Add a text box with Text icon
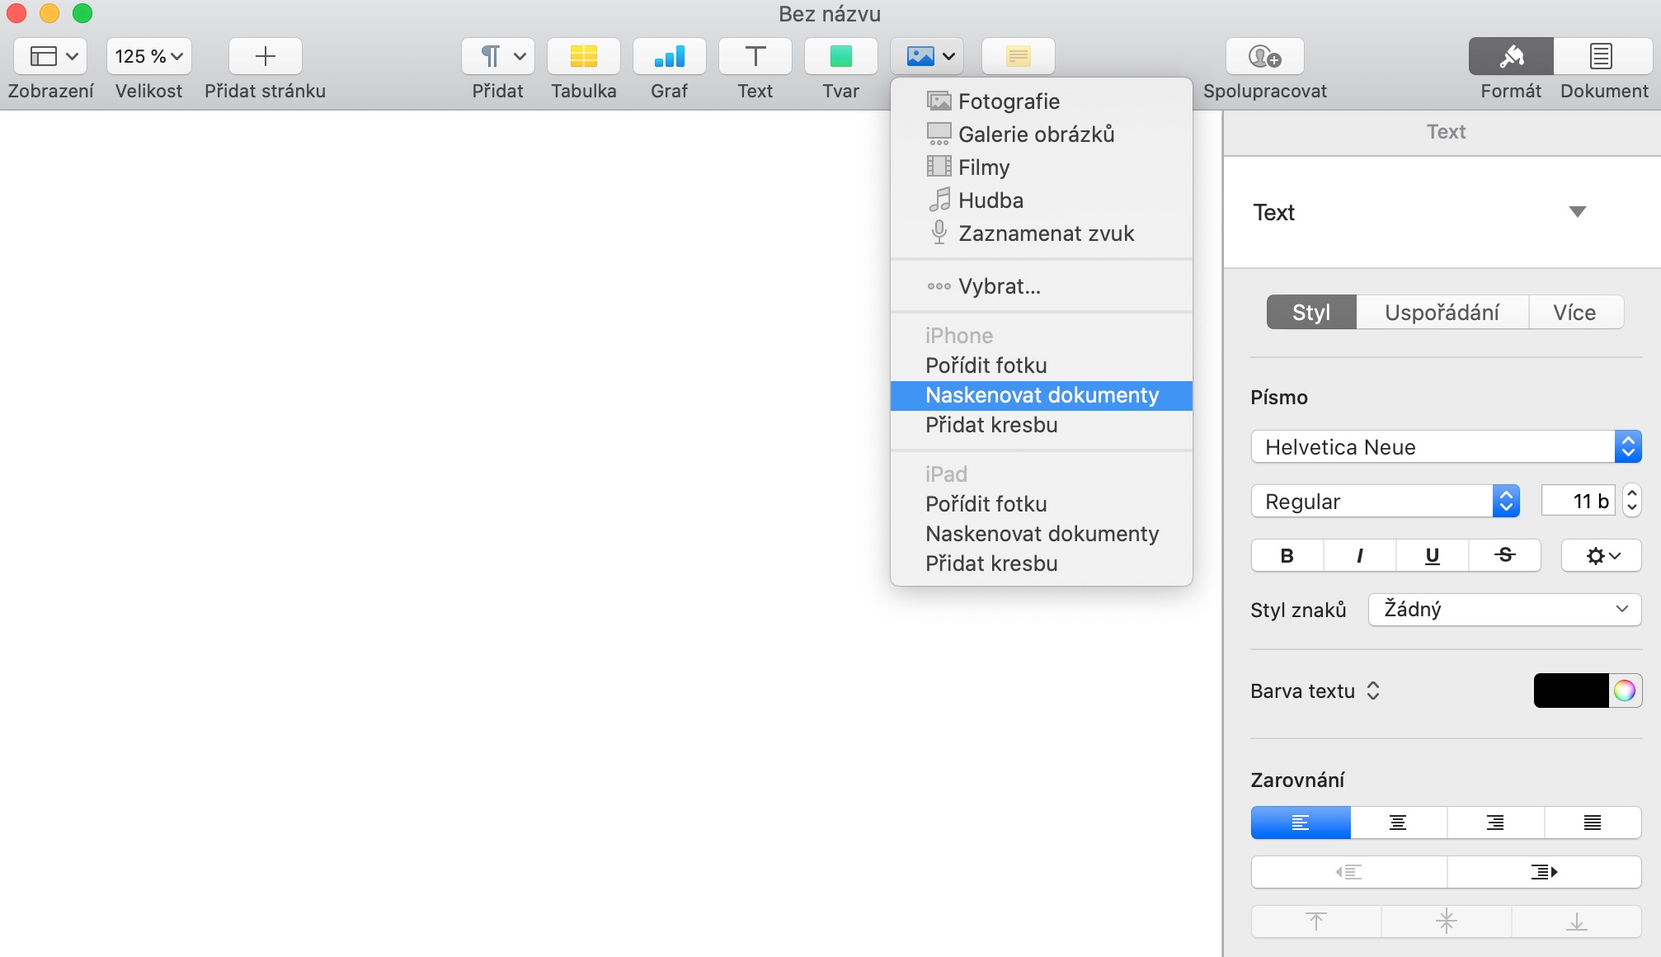The height and width of the screenshot is (957, 1661). [755, 56]
